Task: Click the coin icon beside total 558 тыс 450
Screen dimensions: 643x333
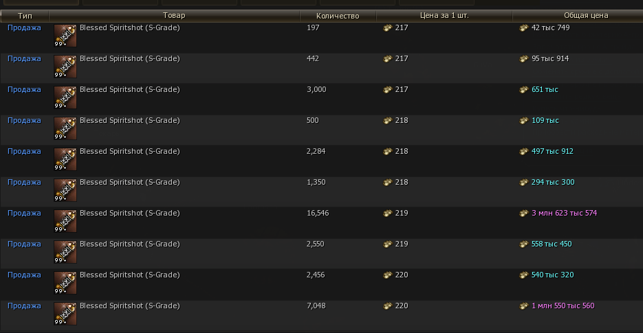Action: pos(525,244)
